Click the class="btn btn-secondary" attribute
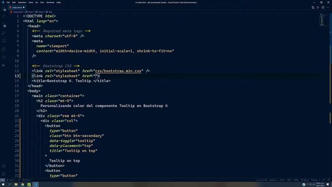Image resolution: width=332 pixels, height=187 pixels. 77,136
